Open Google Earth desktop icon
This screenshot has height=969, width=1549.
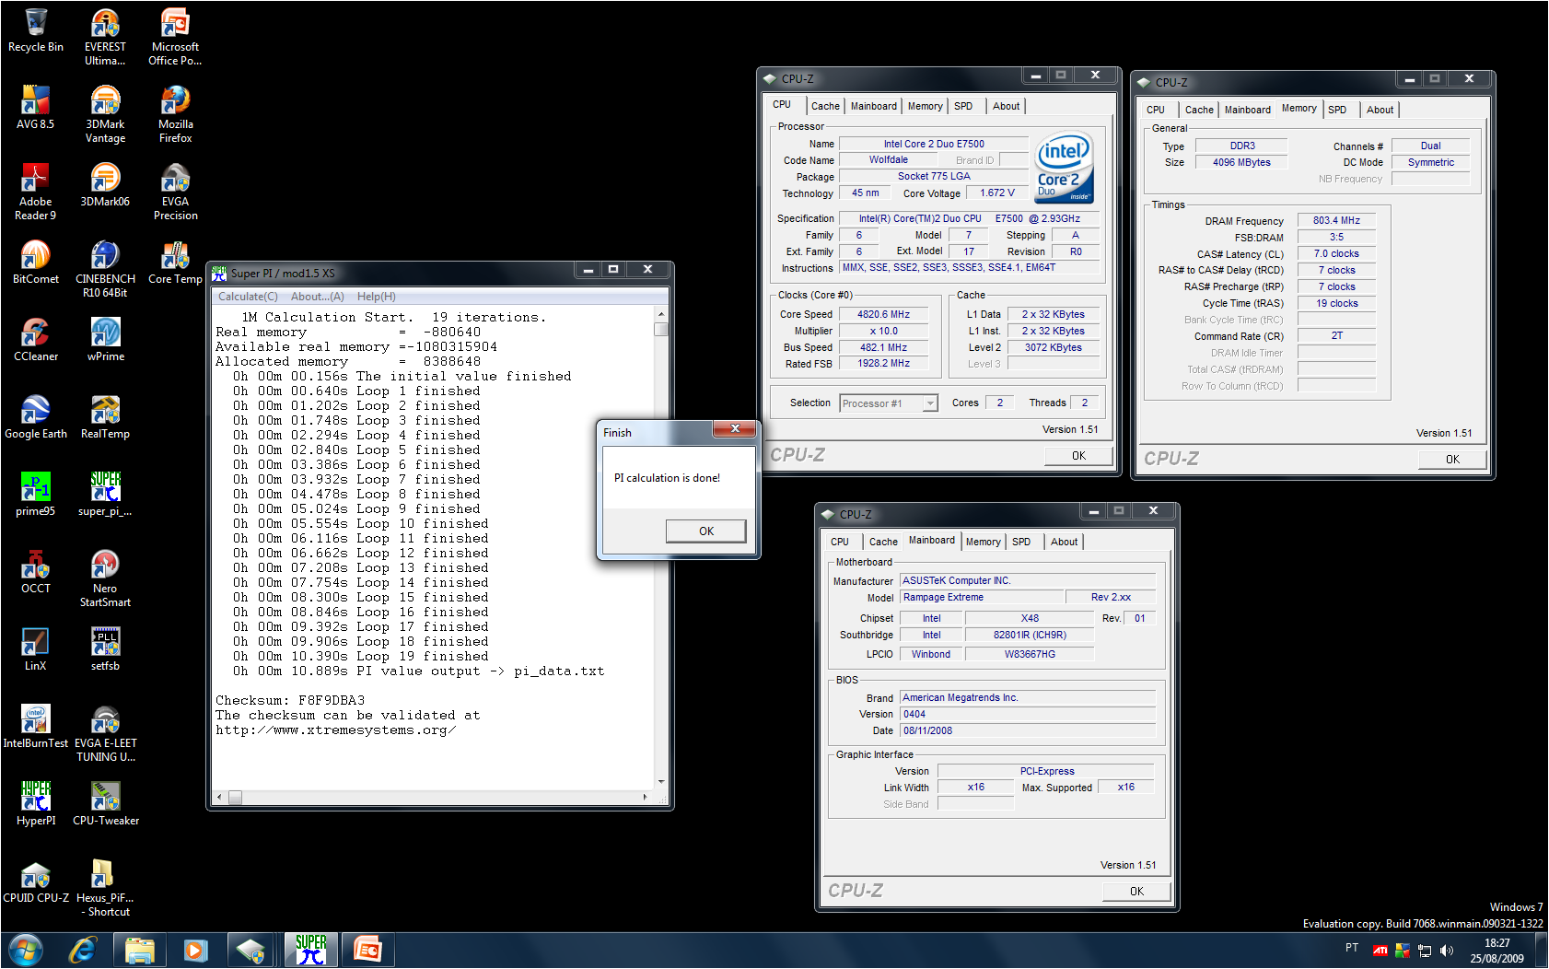(36, 417)
